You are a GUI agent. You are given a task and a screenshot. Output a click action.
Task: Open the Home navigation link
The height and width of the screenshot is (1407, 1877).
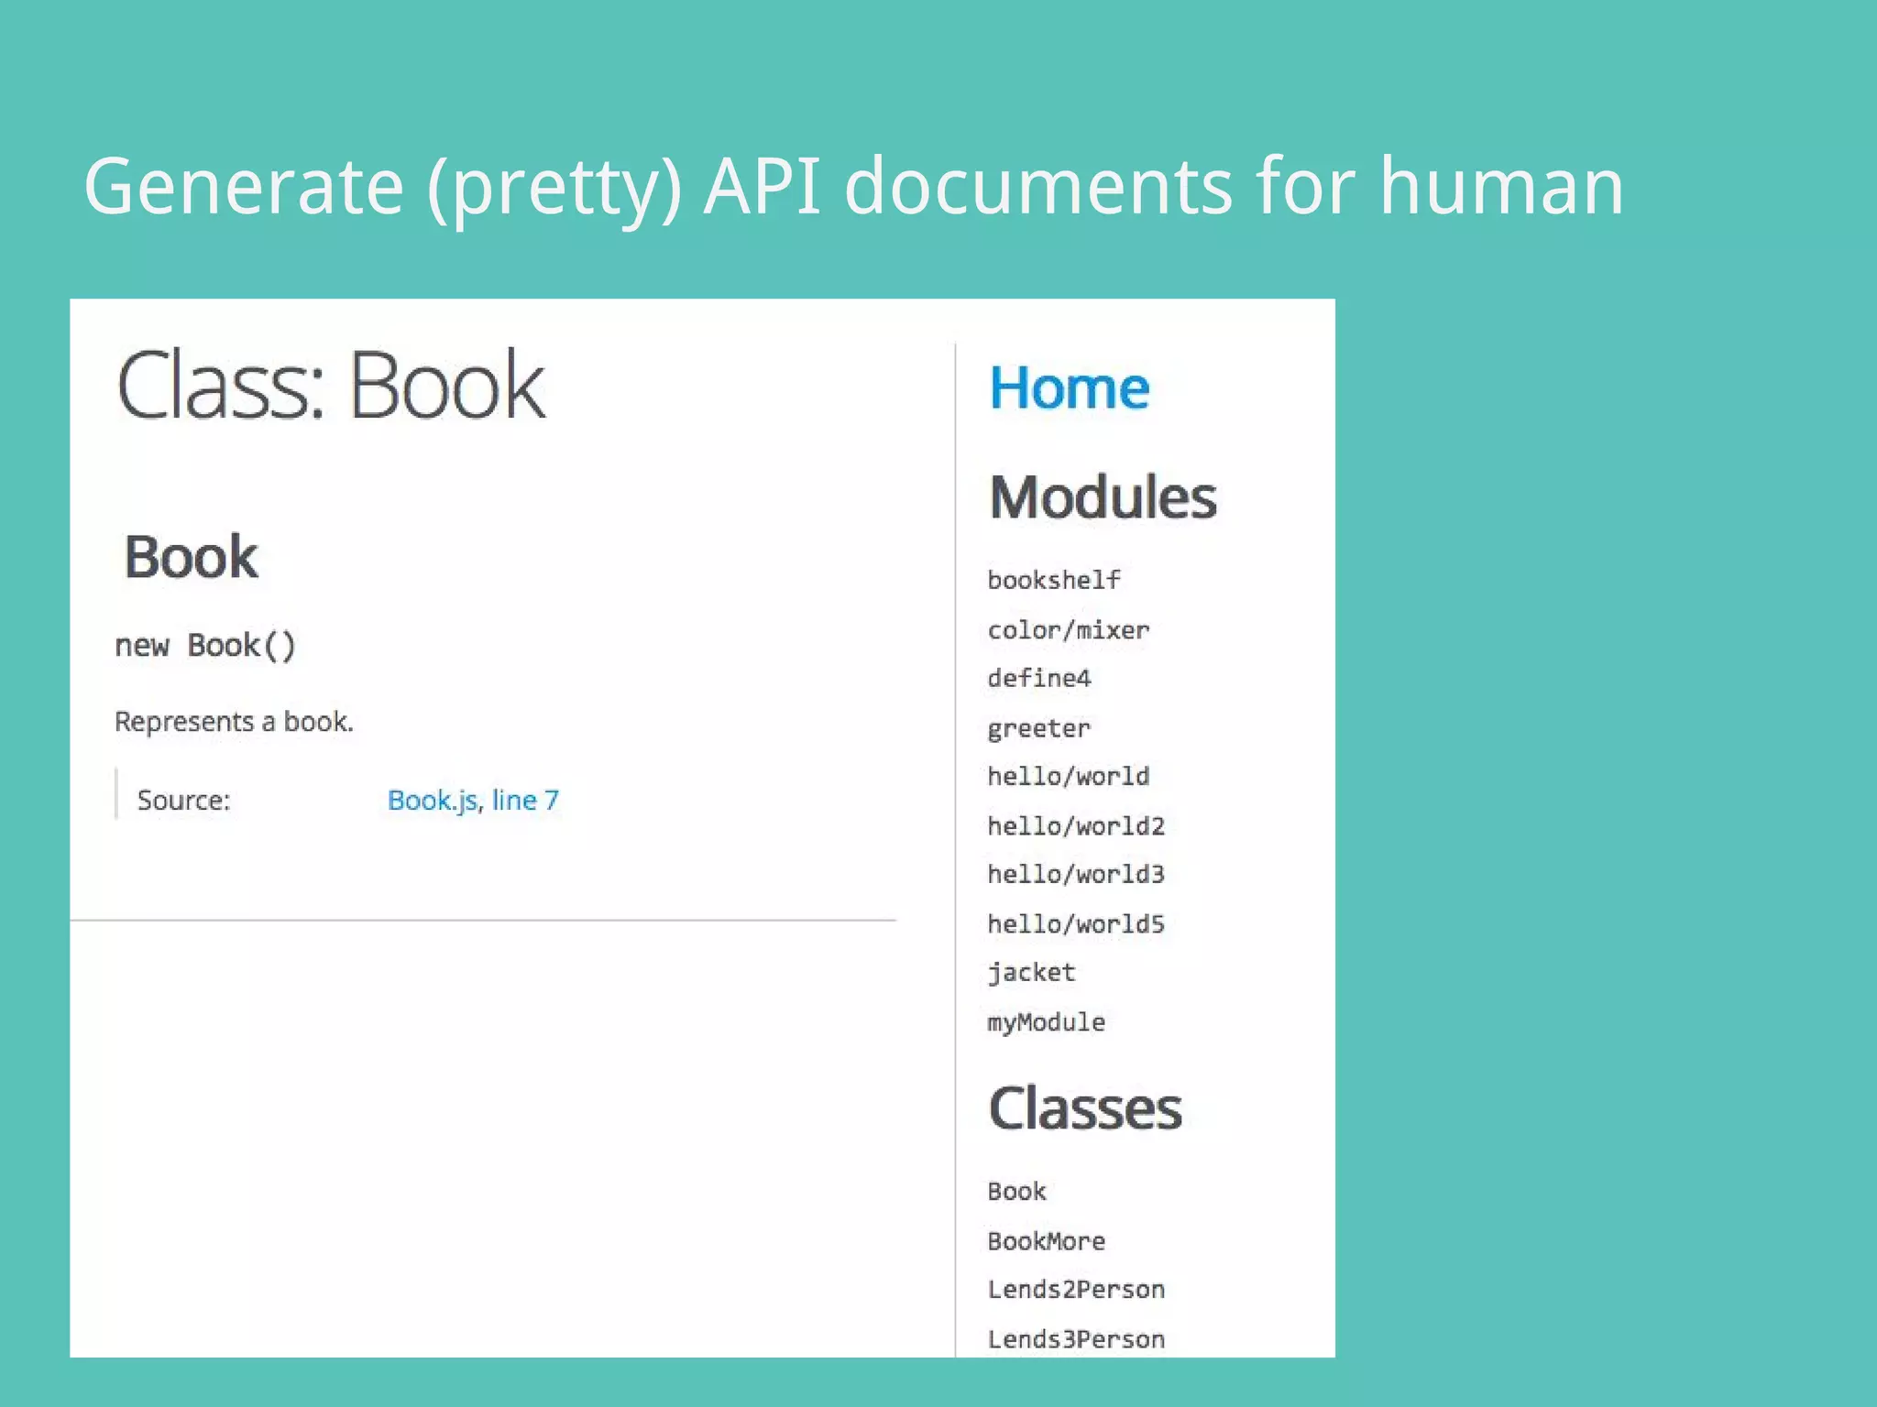(x=1069, y=387)
